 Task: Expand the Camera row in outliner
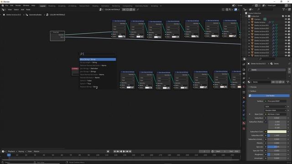coord(249,19)
